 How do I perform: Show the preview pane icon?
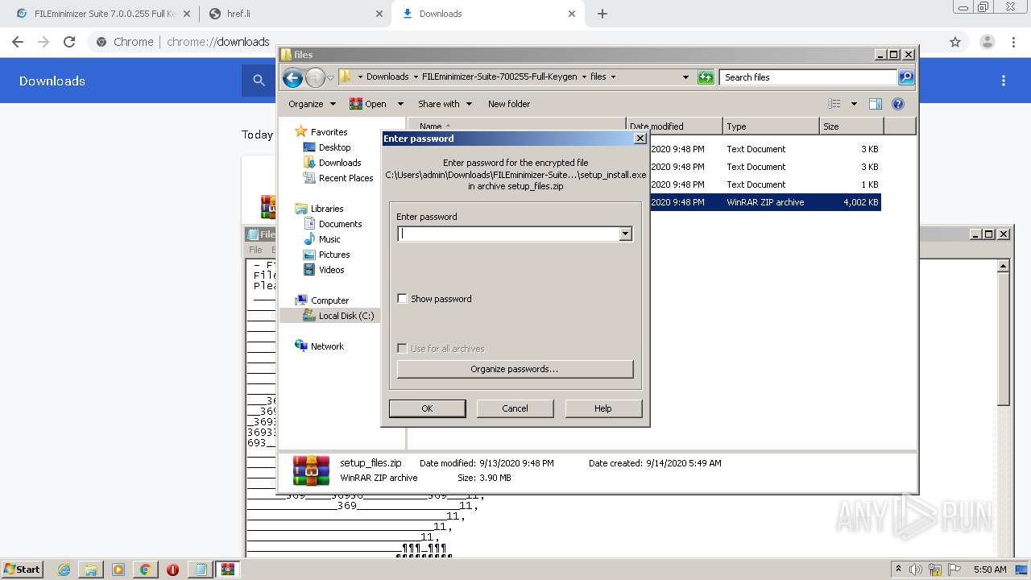point(876,104)
